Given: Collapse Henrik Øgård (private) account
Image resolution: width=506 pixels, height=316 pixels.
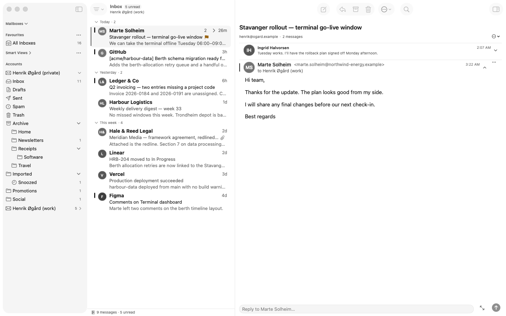Looking at the screenshot, I should (79, 73).
